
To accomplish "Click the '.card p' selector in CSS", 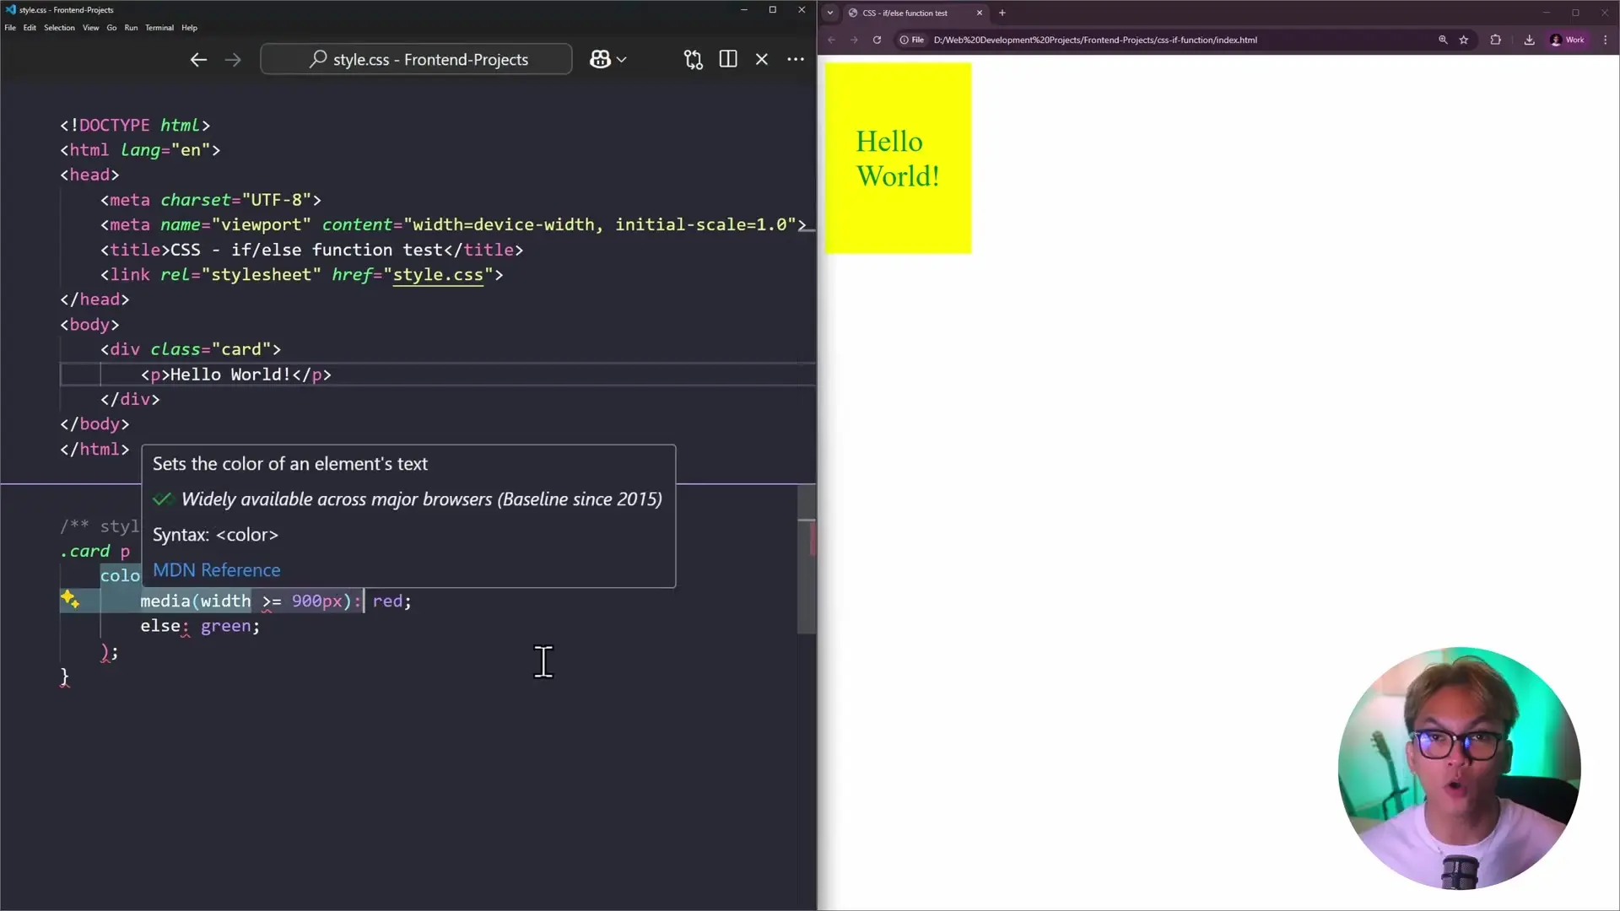I will pyautogui.click(x=95, y=552).
